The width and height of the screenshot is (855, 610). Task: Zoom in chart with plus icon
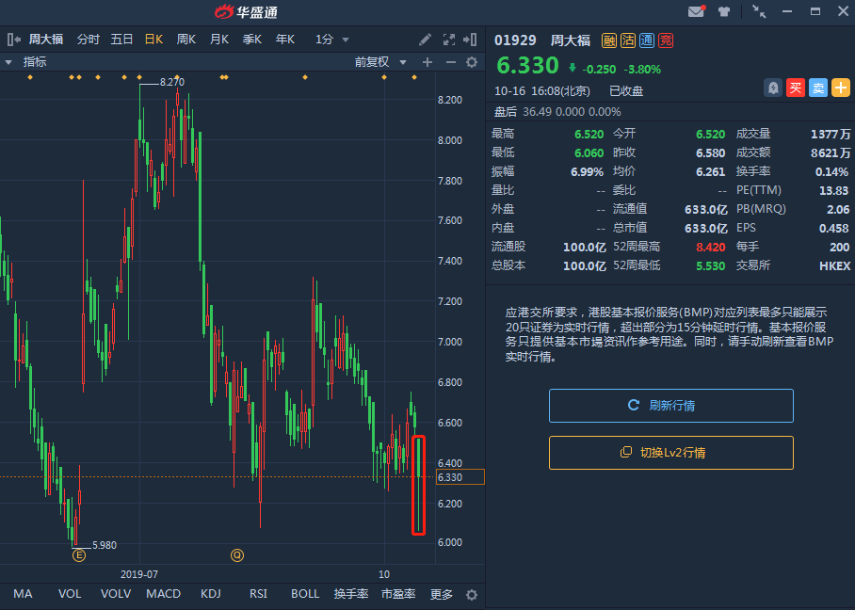(427, 62)
